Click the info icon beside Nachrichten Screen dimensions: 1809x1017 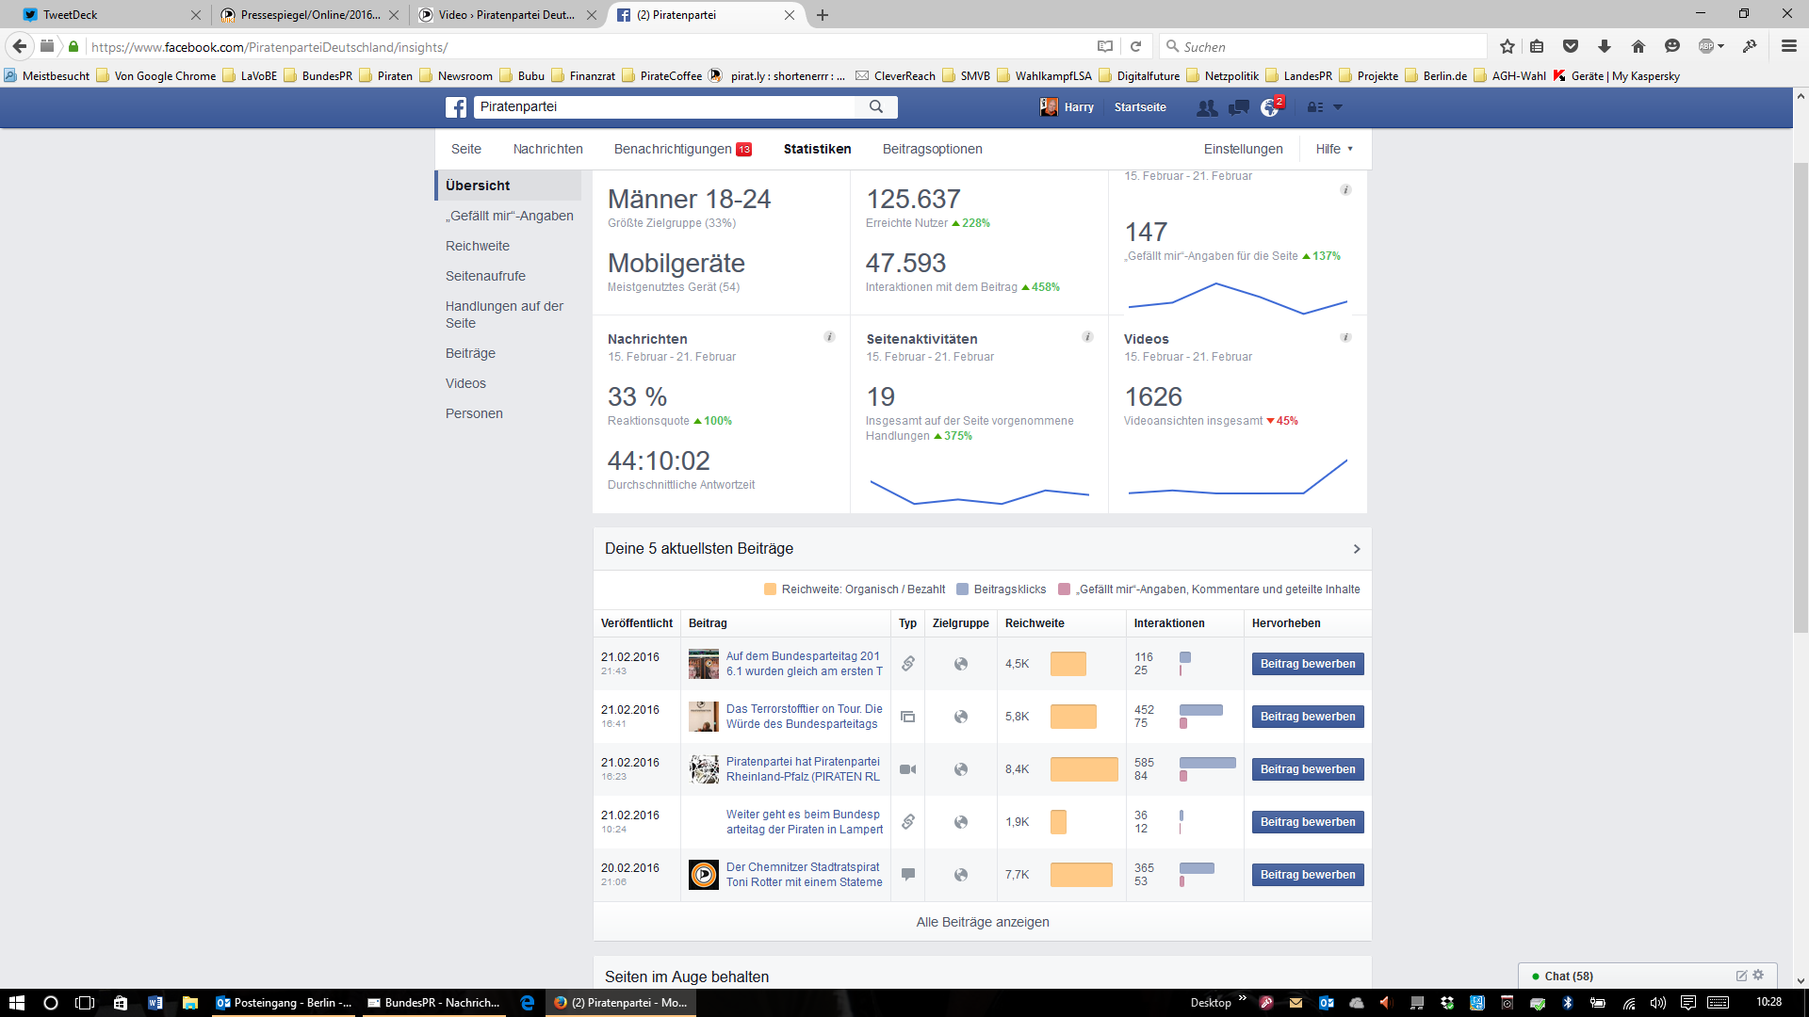(x=829, y=337)
